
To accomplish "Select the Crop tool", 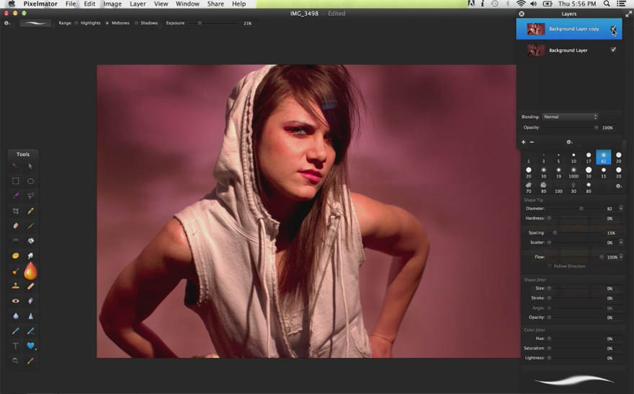I will 15,211.
